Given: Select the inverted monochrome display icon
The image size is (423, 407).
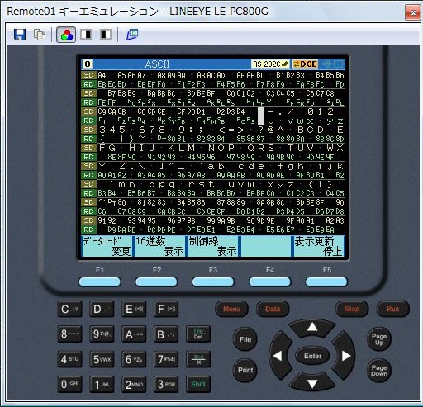Looking at the screenshot, I should (x=106, y=35).
